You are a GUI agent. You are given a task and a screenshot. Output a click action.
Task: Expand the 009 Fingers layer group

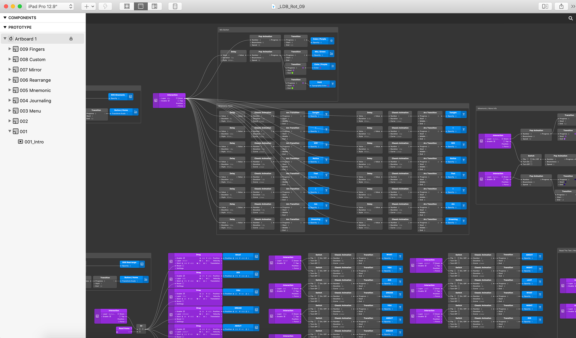coord(10,49)
